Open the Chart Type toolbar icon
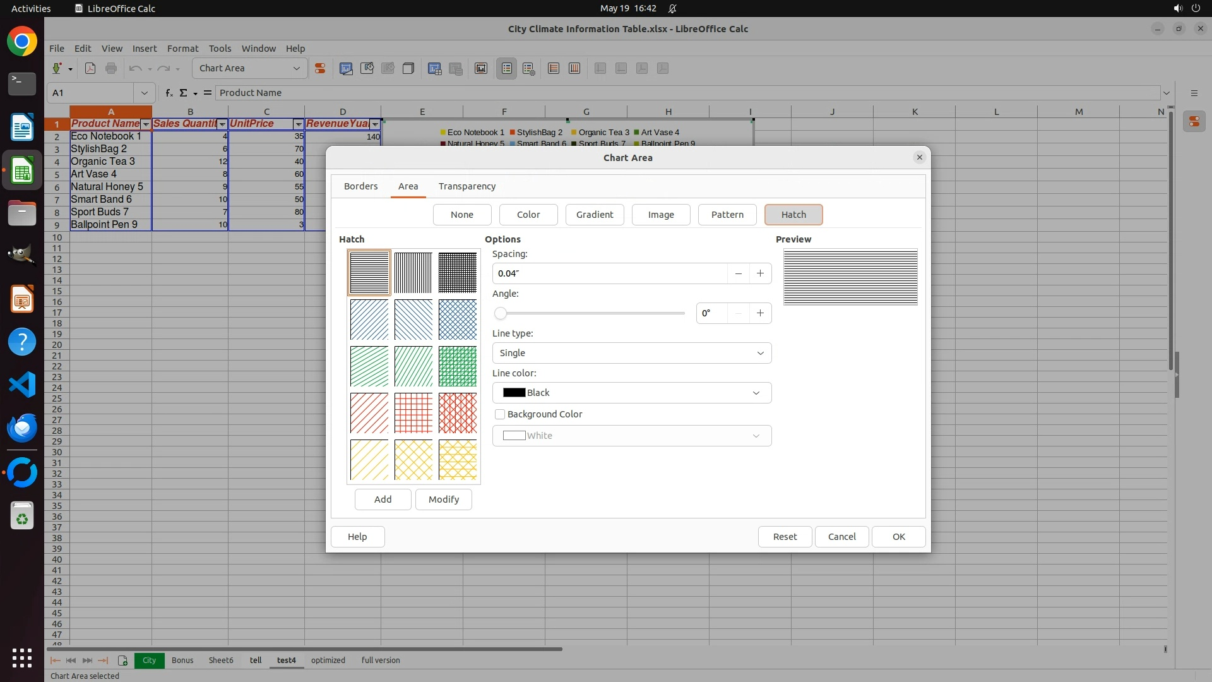 tap(346, 68)
